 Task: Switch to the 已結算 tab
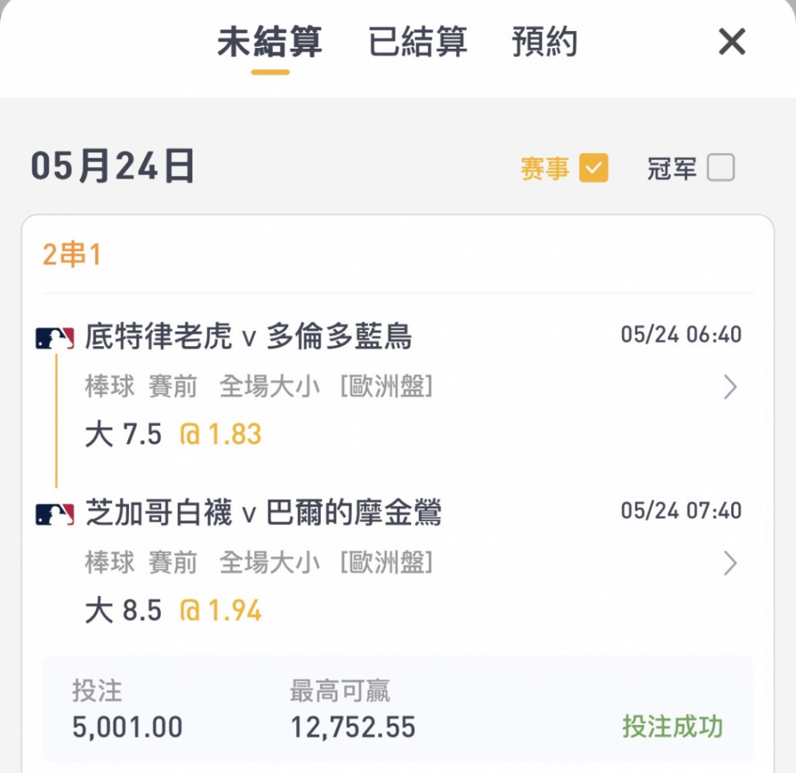pyautogui.click(x=417, y=42)
